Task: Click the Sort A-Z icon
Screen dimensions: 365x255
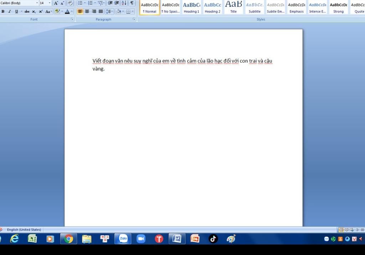Action: pos(124,3)
